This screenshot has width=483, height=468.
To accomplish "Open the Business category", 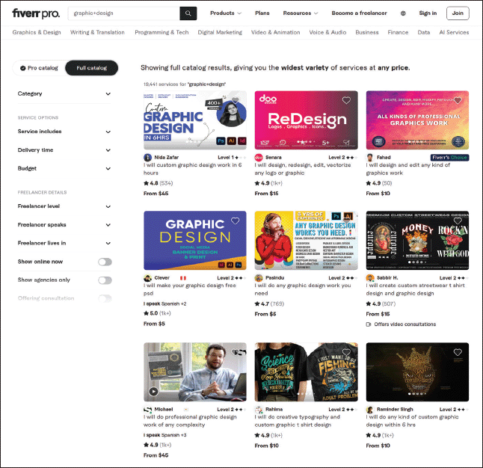I will tap(367, 32).
